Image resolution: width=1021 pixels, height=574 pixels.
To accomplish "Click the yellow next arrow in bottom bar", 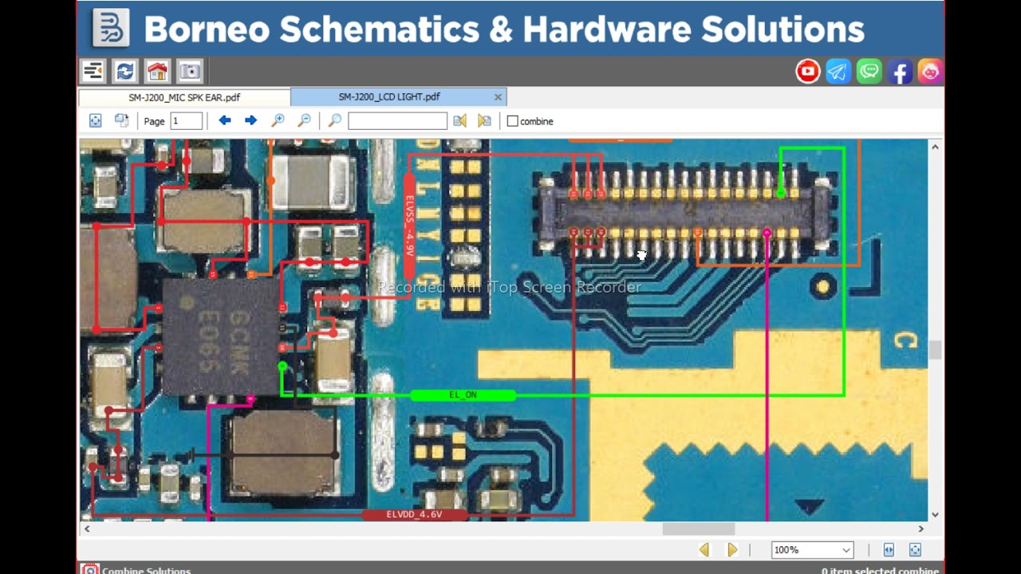I will tap(732, 550).
